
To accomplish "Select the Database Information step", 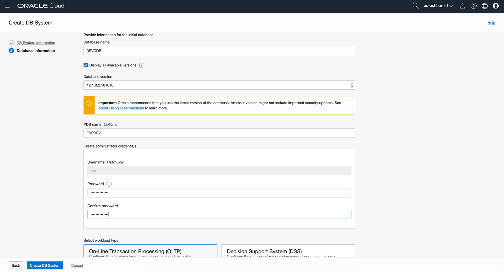I will pos(36,51).
